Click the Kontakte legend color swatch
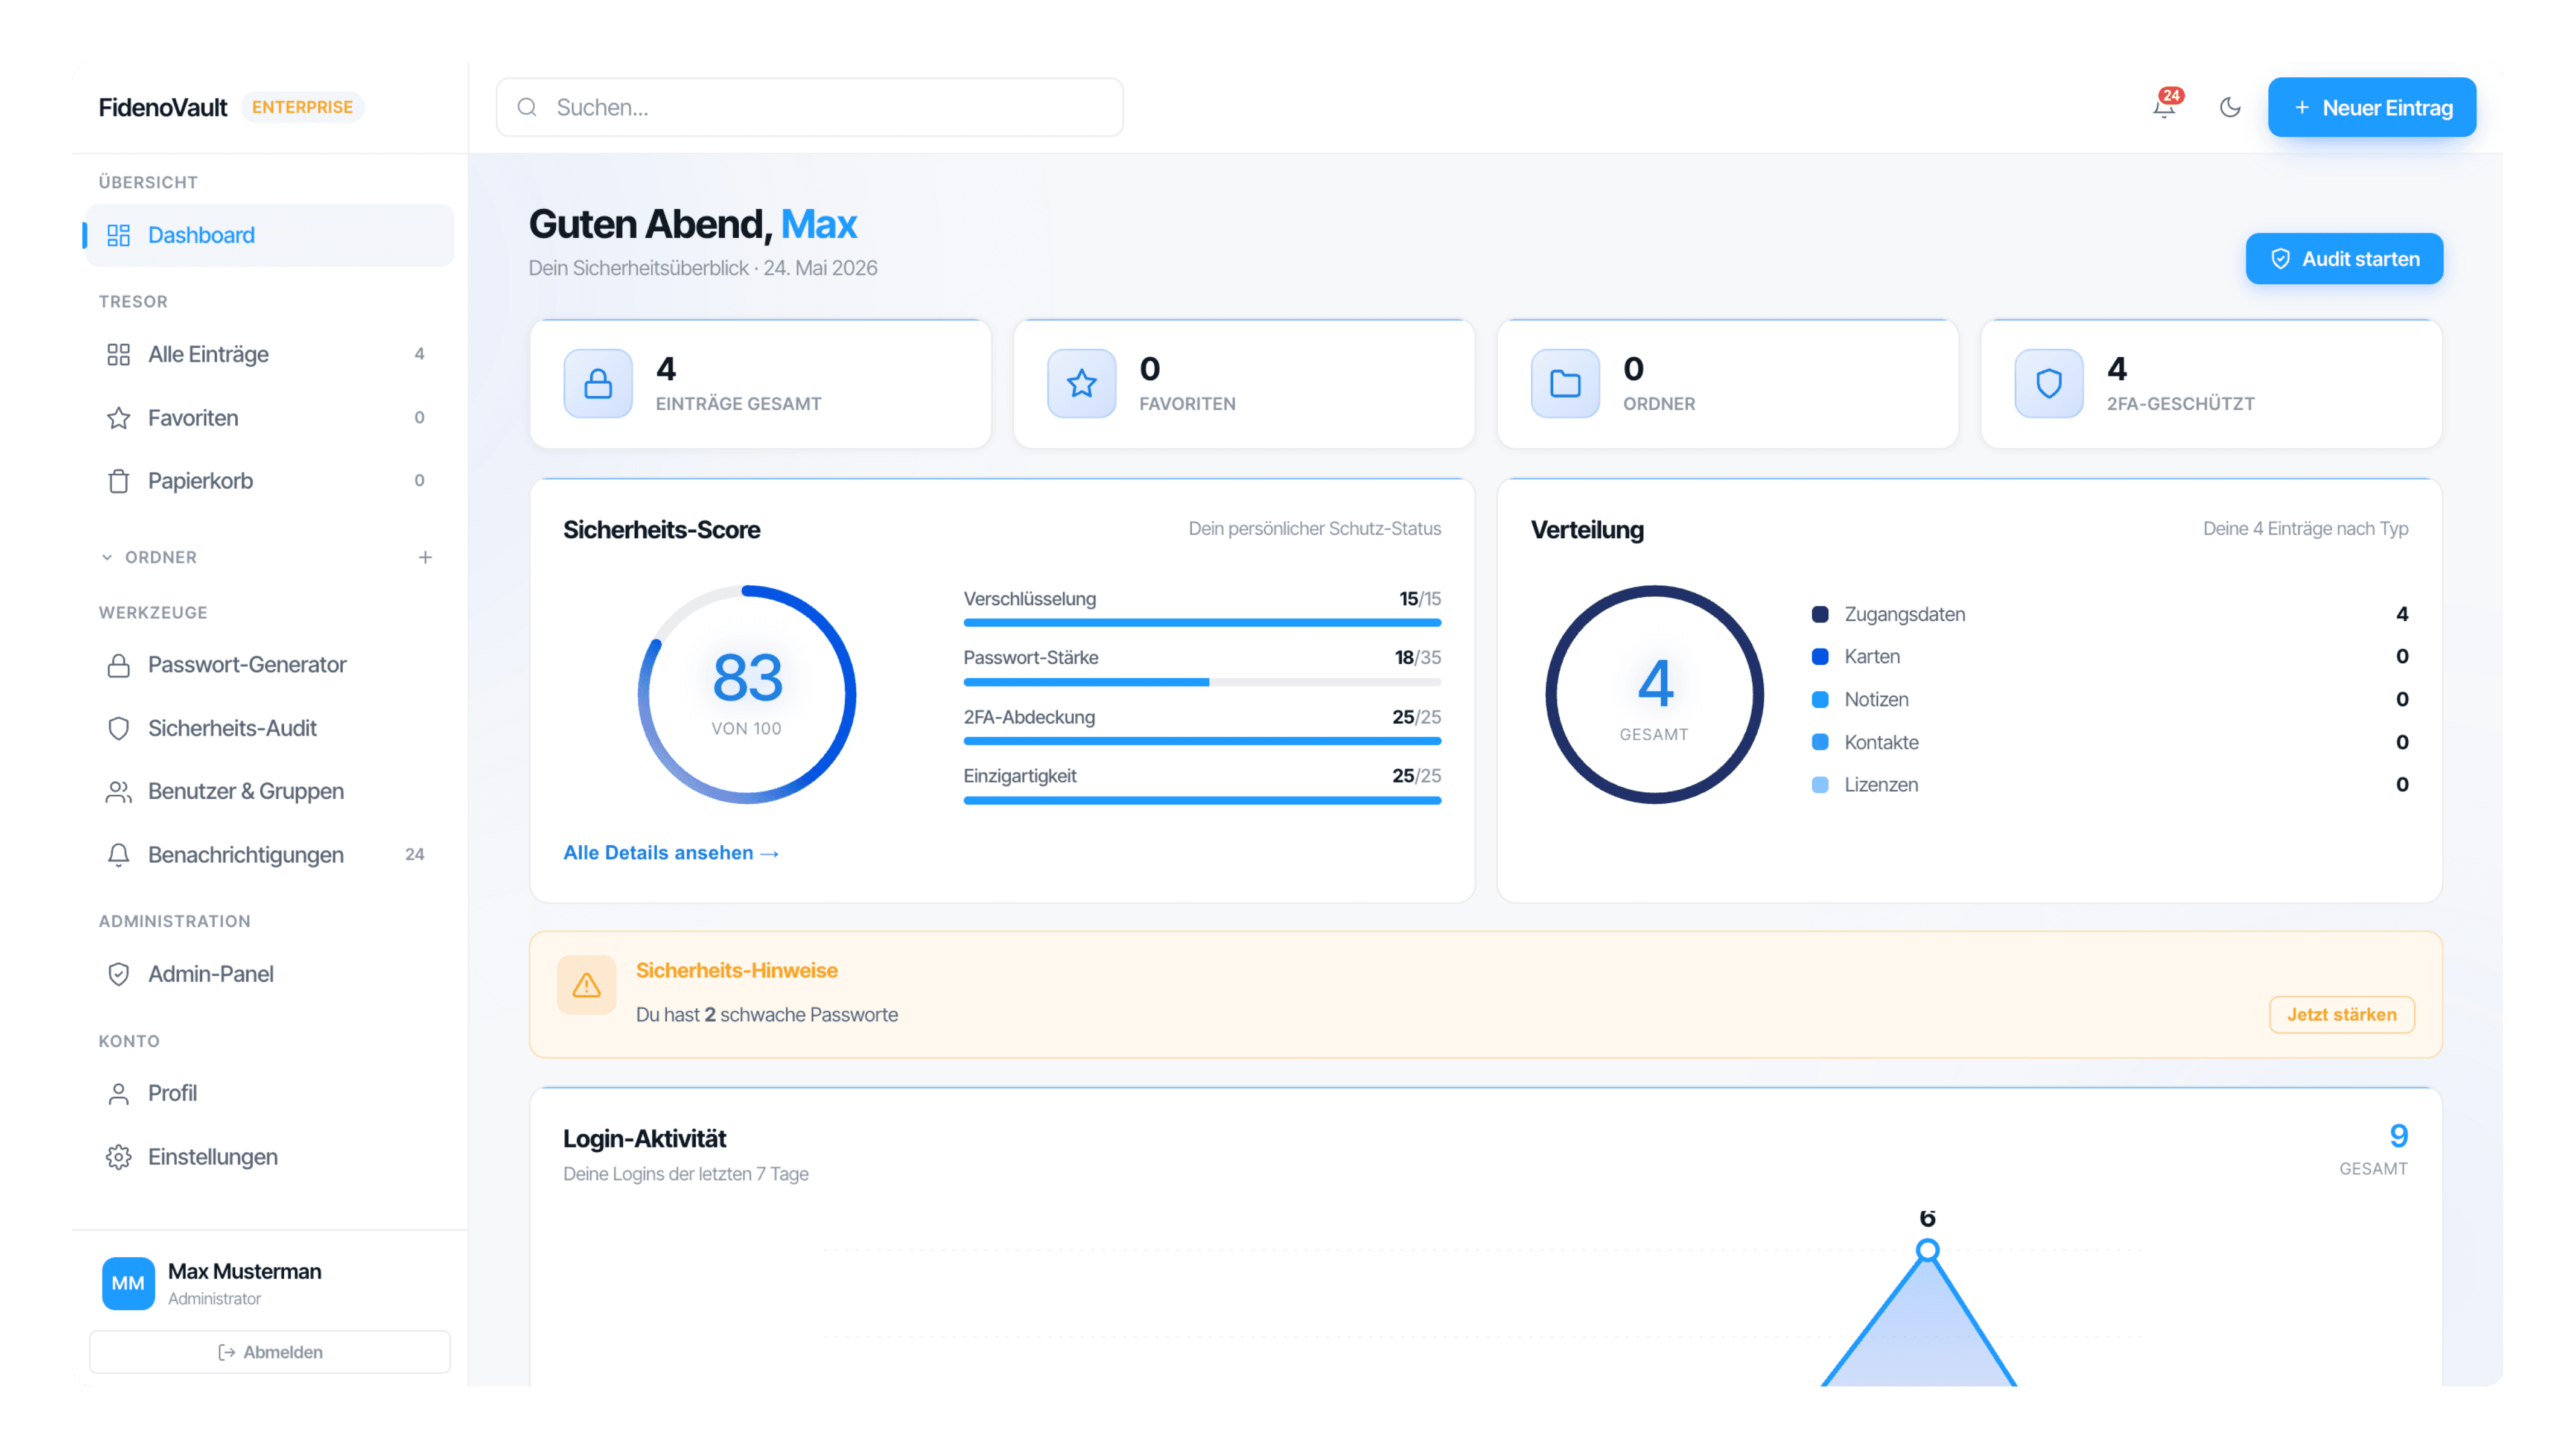The width and height of the screenshot is (2576, 1448). [1820, 742]
